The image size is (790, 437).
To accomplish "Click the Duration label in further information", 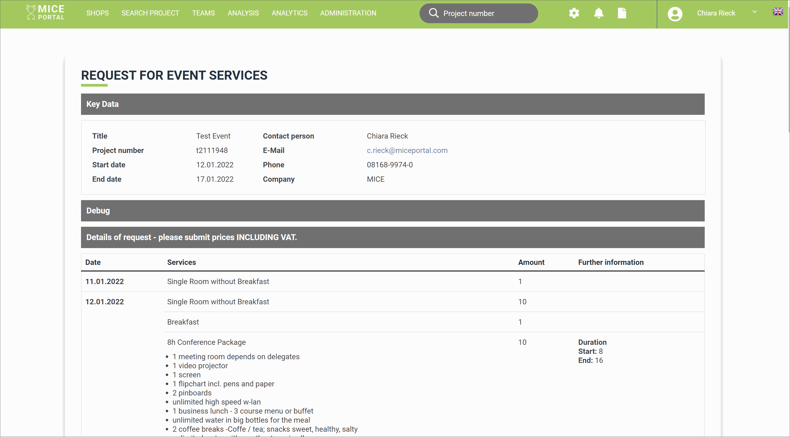I will 592,342.
